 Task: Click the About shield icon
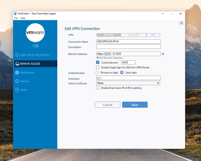[x=17, y=90]
